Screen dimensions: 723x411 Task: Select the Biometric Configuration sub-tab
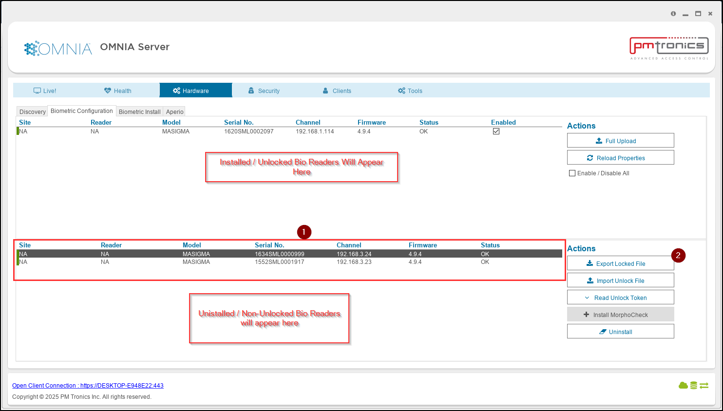point(82,111)
